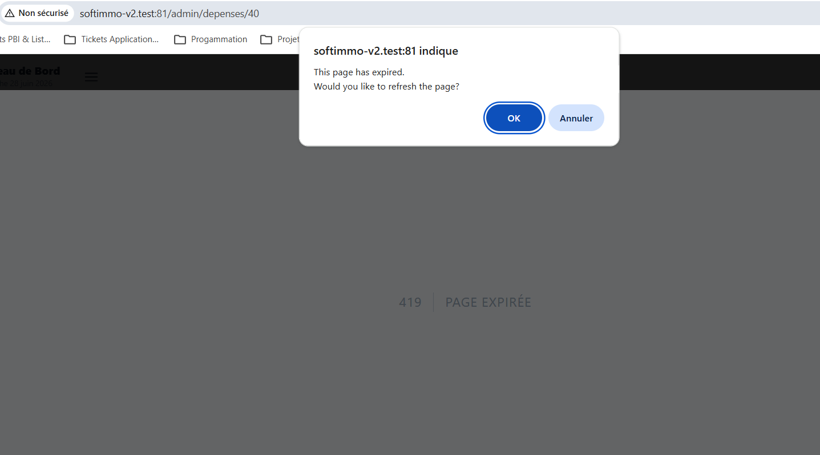
Task: Click the folder icon beside Progammation
Action: click(180, 39)
